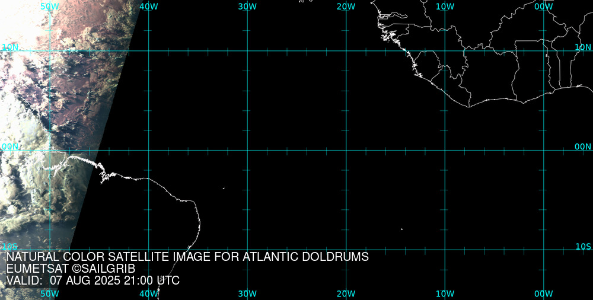The width and height of the screenshot is (593, 300).
Task: Click the title text 'NATURAL COLOR SATELLITE IMAGE FOR ATLANTIC DOLDRUMS'
Action: 187,257
